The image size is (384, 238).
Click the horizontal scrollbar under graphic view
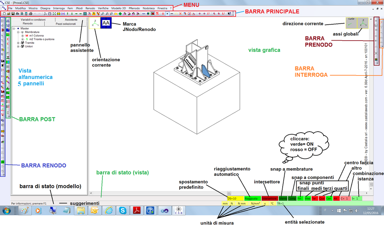point(229,193)
